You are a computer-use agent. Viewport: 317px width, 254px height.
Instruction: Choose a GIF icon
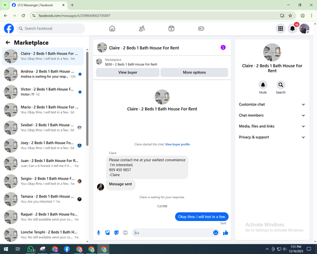click(126, 233)
